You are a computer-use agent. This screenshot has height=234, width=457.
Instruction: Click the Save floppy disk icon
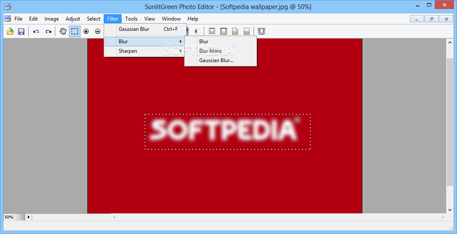pyautogui.click(x=21, y=31)
